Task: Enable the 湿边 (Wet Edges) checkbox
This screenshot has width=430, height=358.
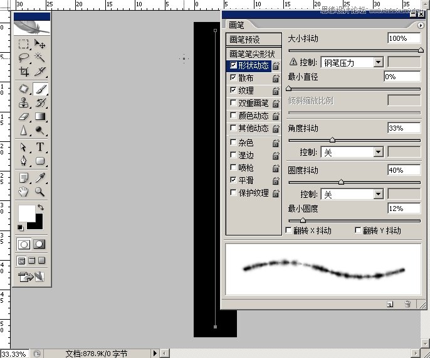Action: [x=234, y=155]
